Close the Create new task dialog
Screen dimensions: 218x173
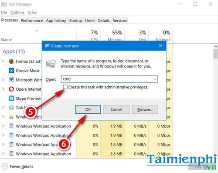pos(160,46)
